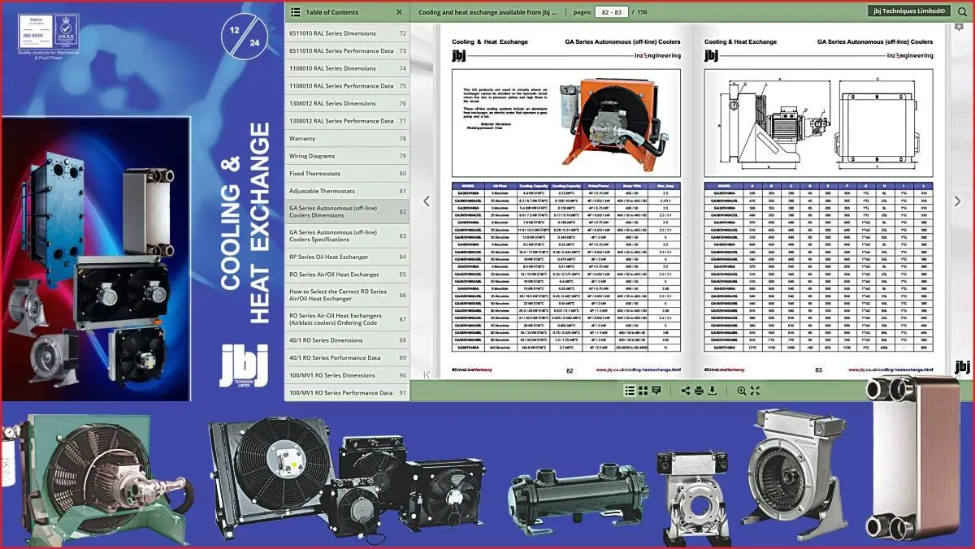Click 'Cooling & Heat Exchange' heading on page 83
975x549 pixels.
[x=740, y=41]
